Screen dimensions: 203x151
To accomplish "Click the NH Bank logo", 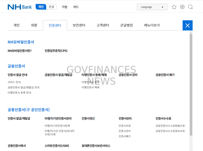I will (x=20, y=7).
